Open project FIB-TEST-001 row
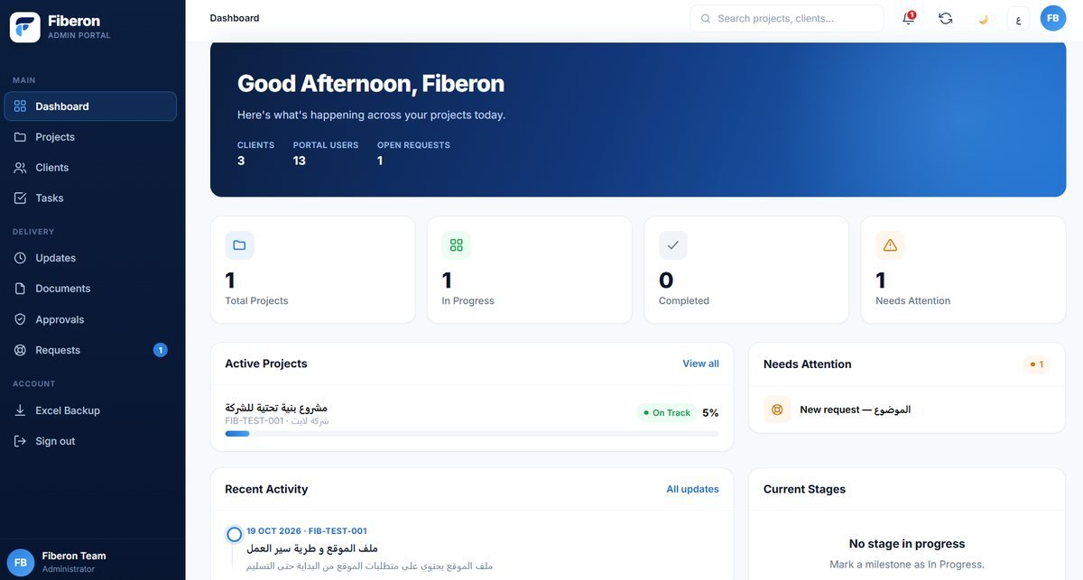The width and height of the screenshot is (1083, 580). pyautogui.click(x=472, y=419)
